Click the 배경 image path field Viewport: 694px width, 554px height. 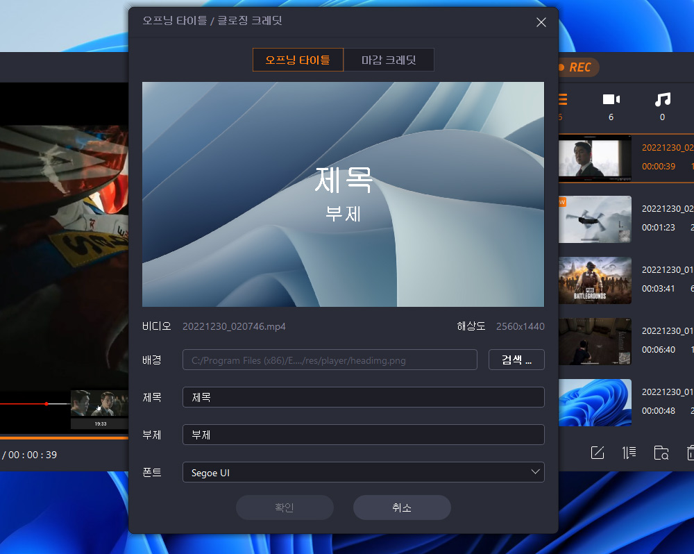coord(330,360)
